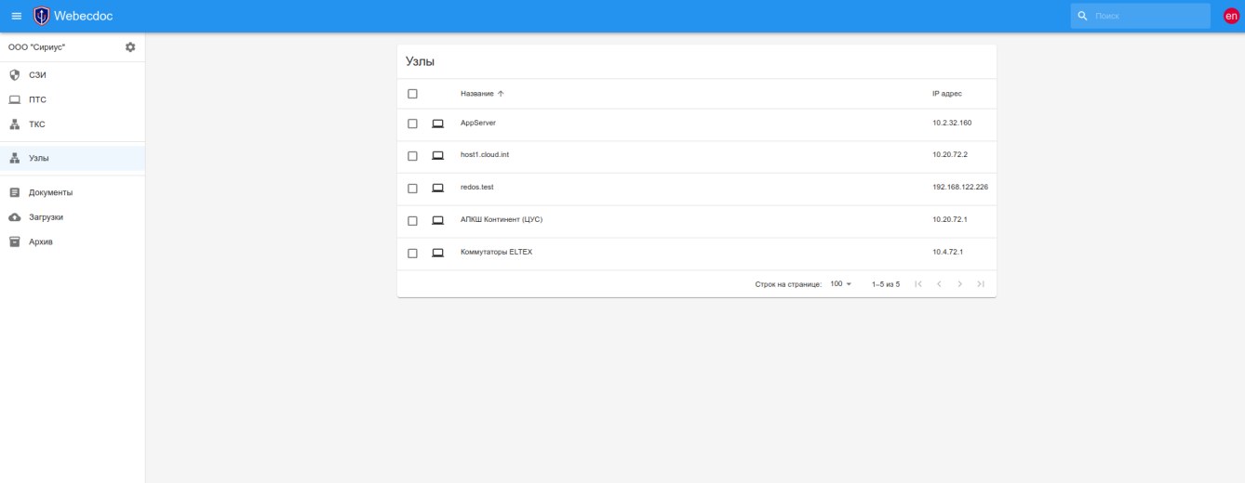Click the Узлы table heading
Image resolution: width=1245 pixels, height=483 pixels.
pyautogui.click(x=421, y=61)
